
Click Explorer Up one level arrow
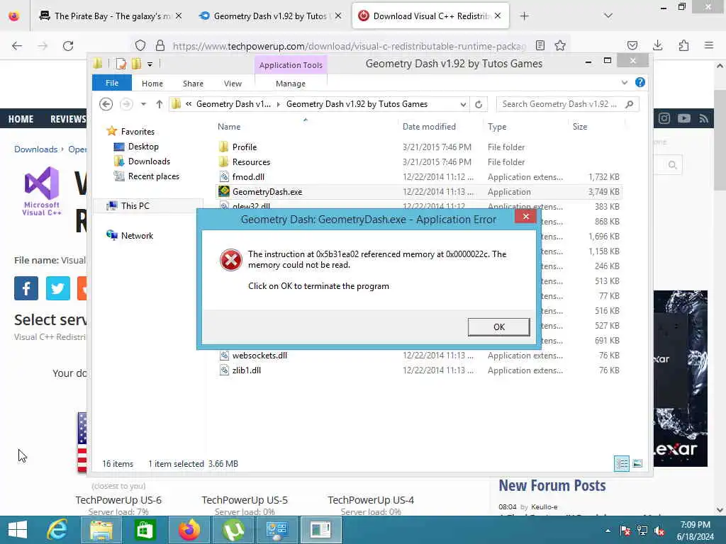[x=160, y=104]
